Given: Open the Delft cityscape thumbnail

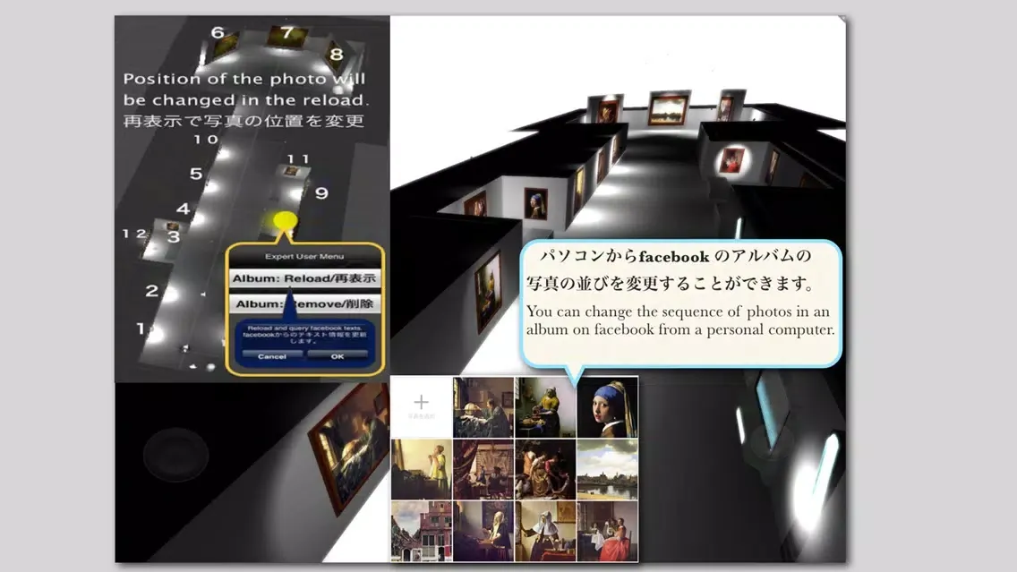Looking at the screenshot, I should (607, 470).
